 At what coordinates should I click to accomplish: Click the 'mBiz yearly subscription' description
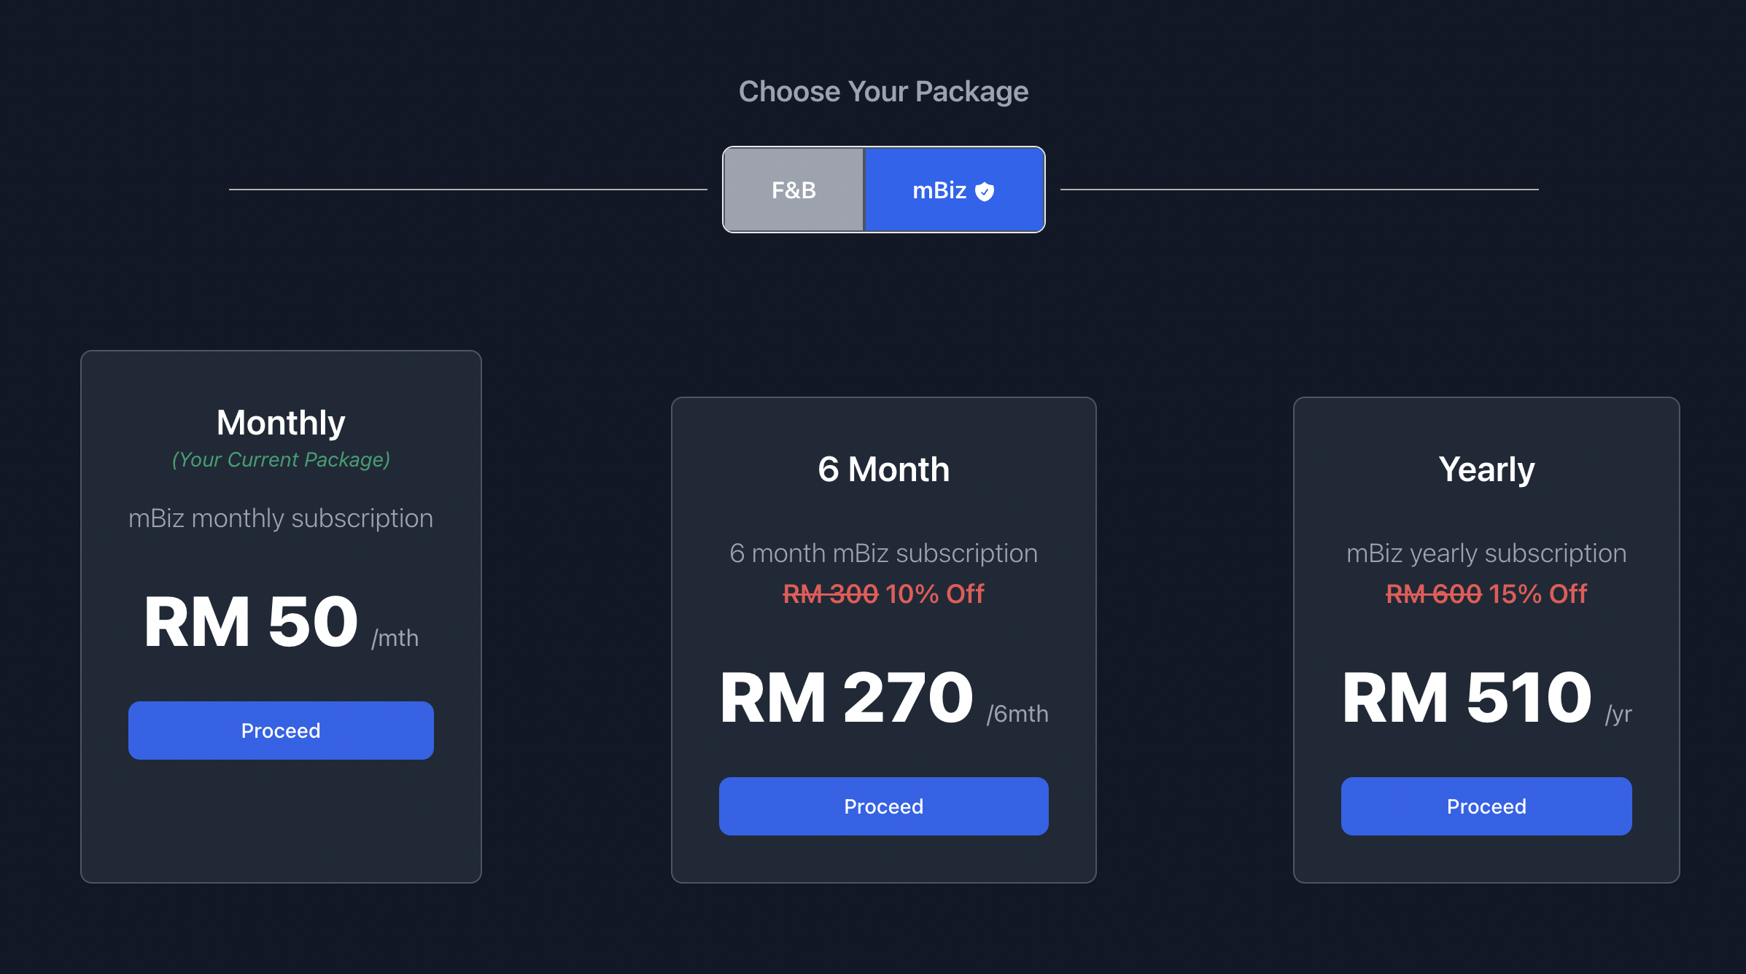click(1486, 553)
